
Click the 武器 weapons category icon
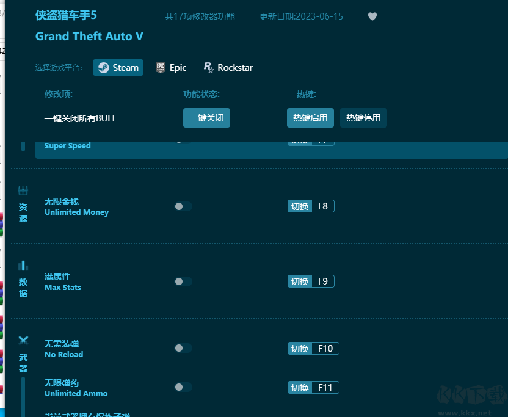point(23,341)
